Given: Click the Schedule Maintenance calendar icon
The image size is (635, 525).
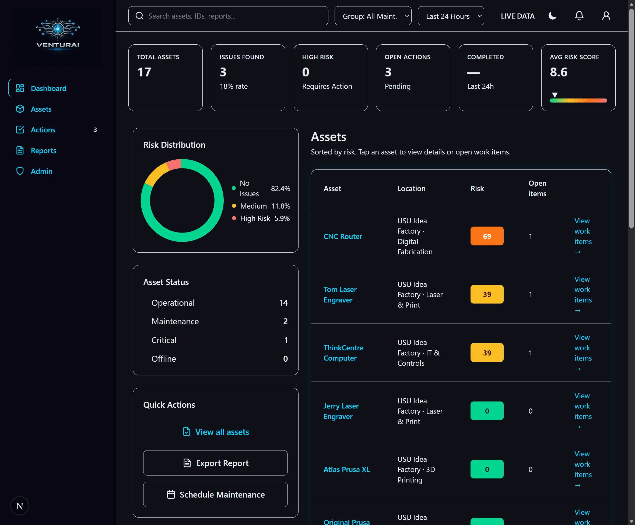Looking at the screenshot, I should (x=171, y=494).
